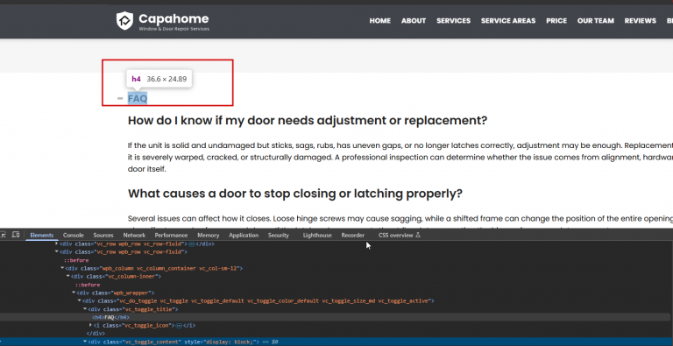
Task: Open the ABOUT page link
Action: click(414, 21)
